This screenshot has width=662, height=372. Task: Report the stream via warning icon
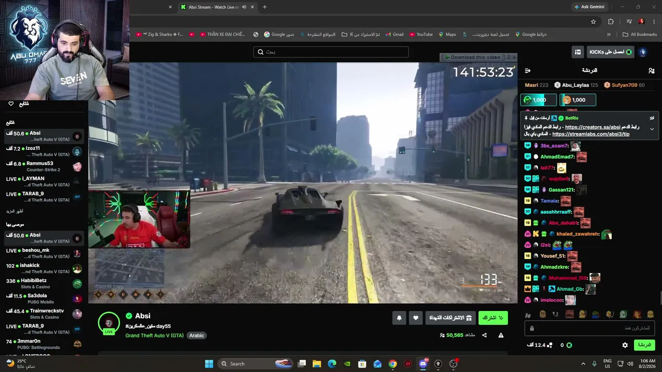point(501,335)
